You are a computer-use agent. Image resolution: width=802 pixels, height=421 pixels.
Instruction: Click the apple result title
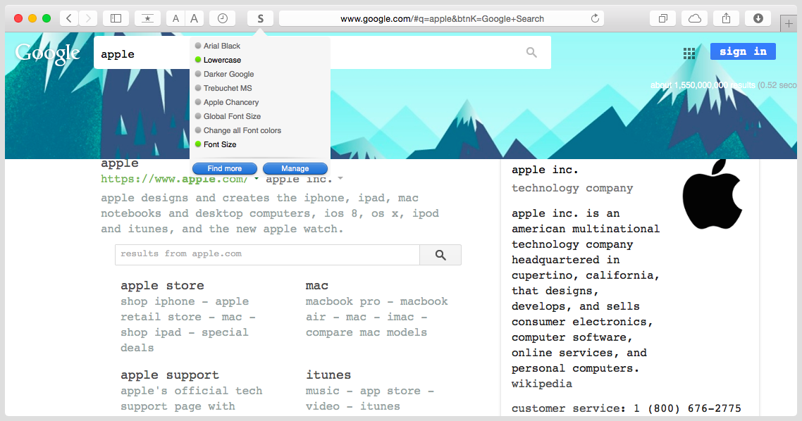coord(120,163)
